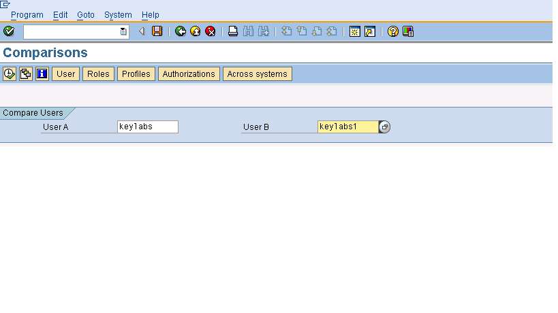Screen dimensions: 558x313
Task: Click the yellow Exit up-arrow icon
Action: click(196, 31)
